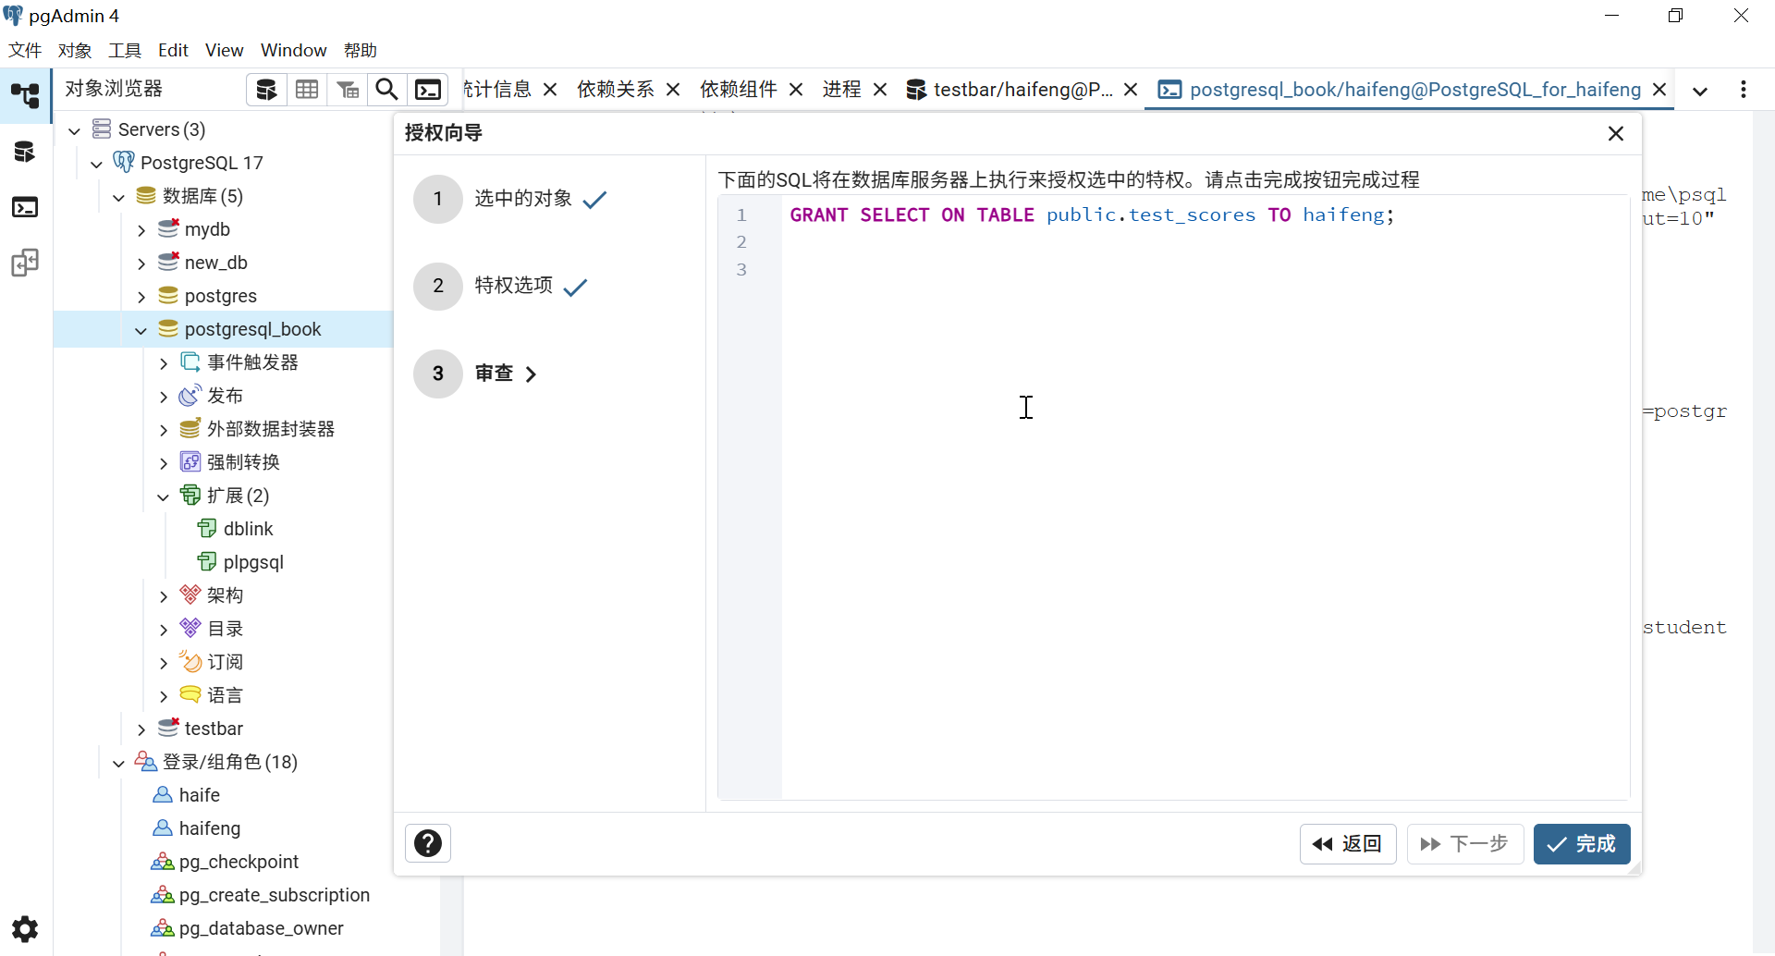The width and height of the screenshot is (1775, 956).
Task: Select the dblink extension
Action: [x=248, y=529]
